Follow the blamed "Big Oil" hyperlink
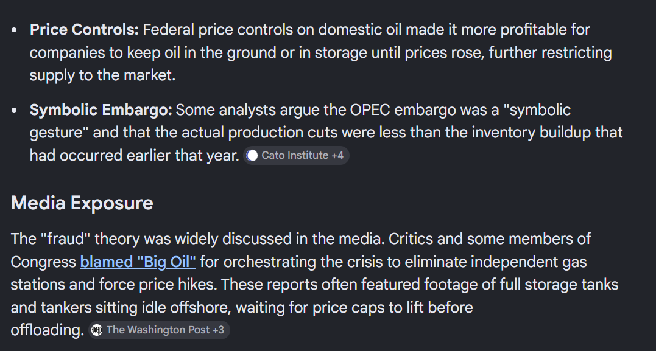Image resolution: width=656 pixels, height=351 pixels. coord(138,262)
